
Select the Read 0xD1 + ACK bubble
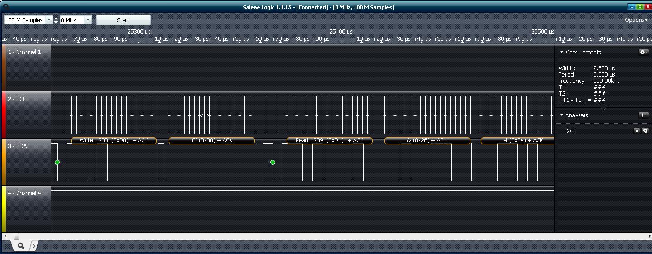tap(329, 141)
